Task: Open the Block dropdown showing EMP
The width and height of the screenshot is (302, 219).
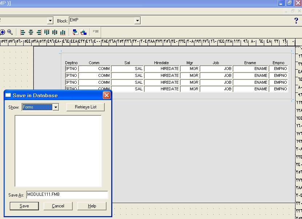Action: (137, 21)
